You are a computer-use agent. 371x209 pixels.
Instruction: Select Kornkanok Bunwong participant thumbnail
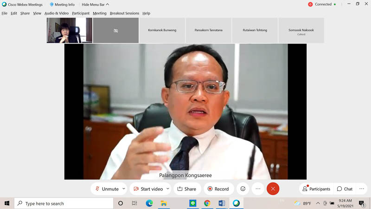click(162, 30)
